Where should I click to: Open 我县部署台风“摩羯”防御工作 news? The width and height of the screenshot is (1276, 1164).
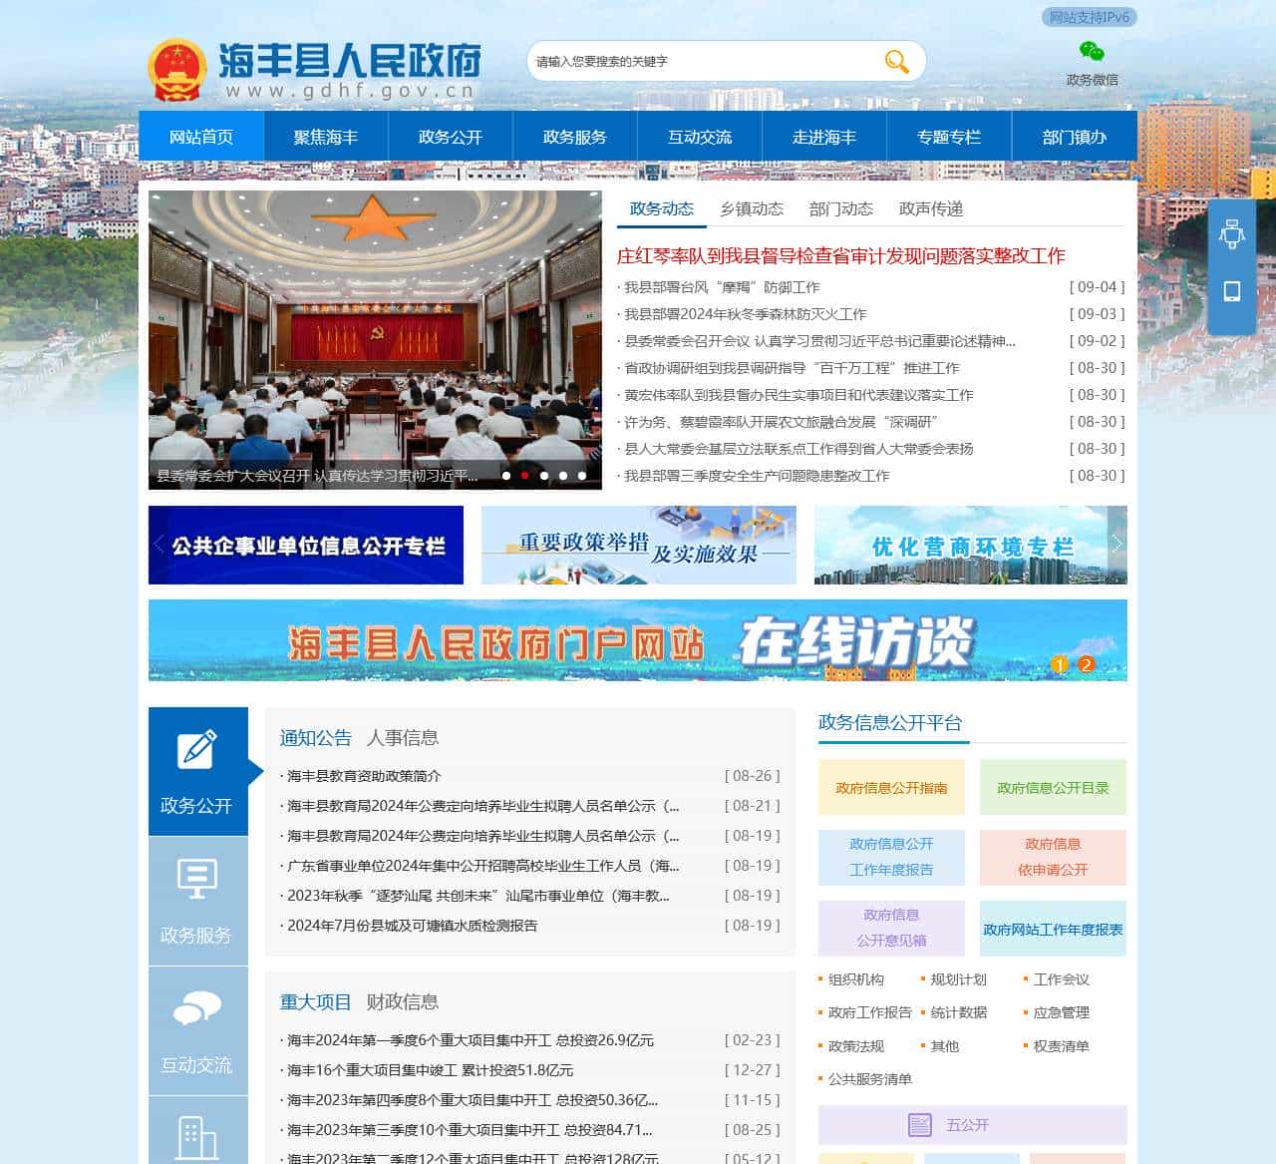pos(722,287)
